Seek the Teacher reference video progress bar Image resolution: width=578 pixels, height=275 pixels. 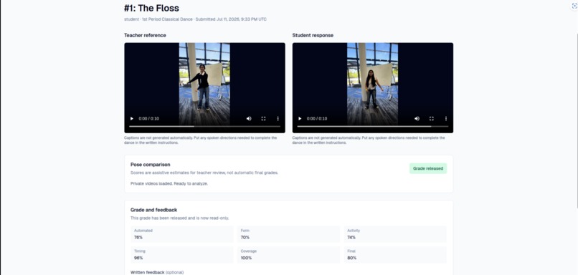204,126
